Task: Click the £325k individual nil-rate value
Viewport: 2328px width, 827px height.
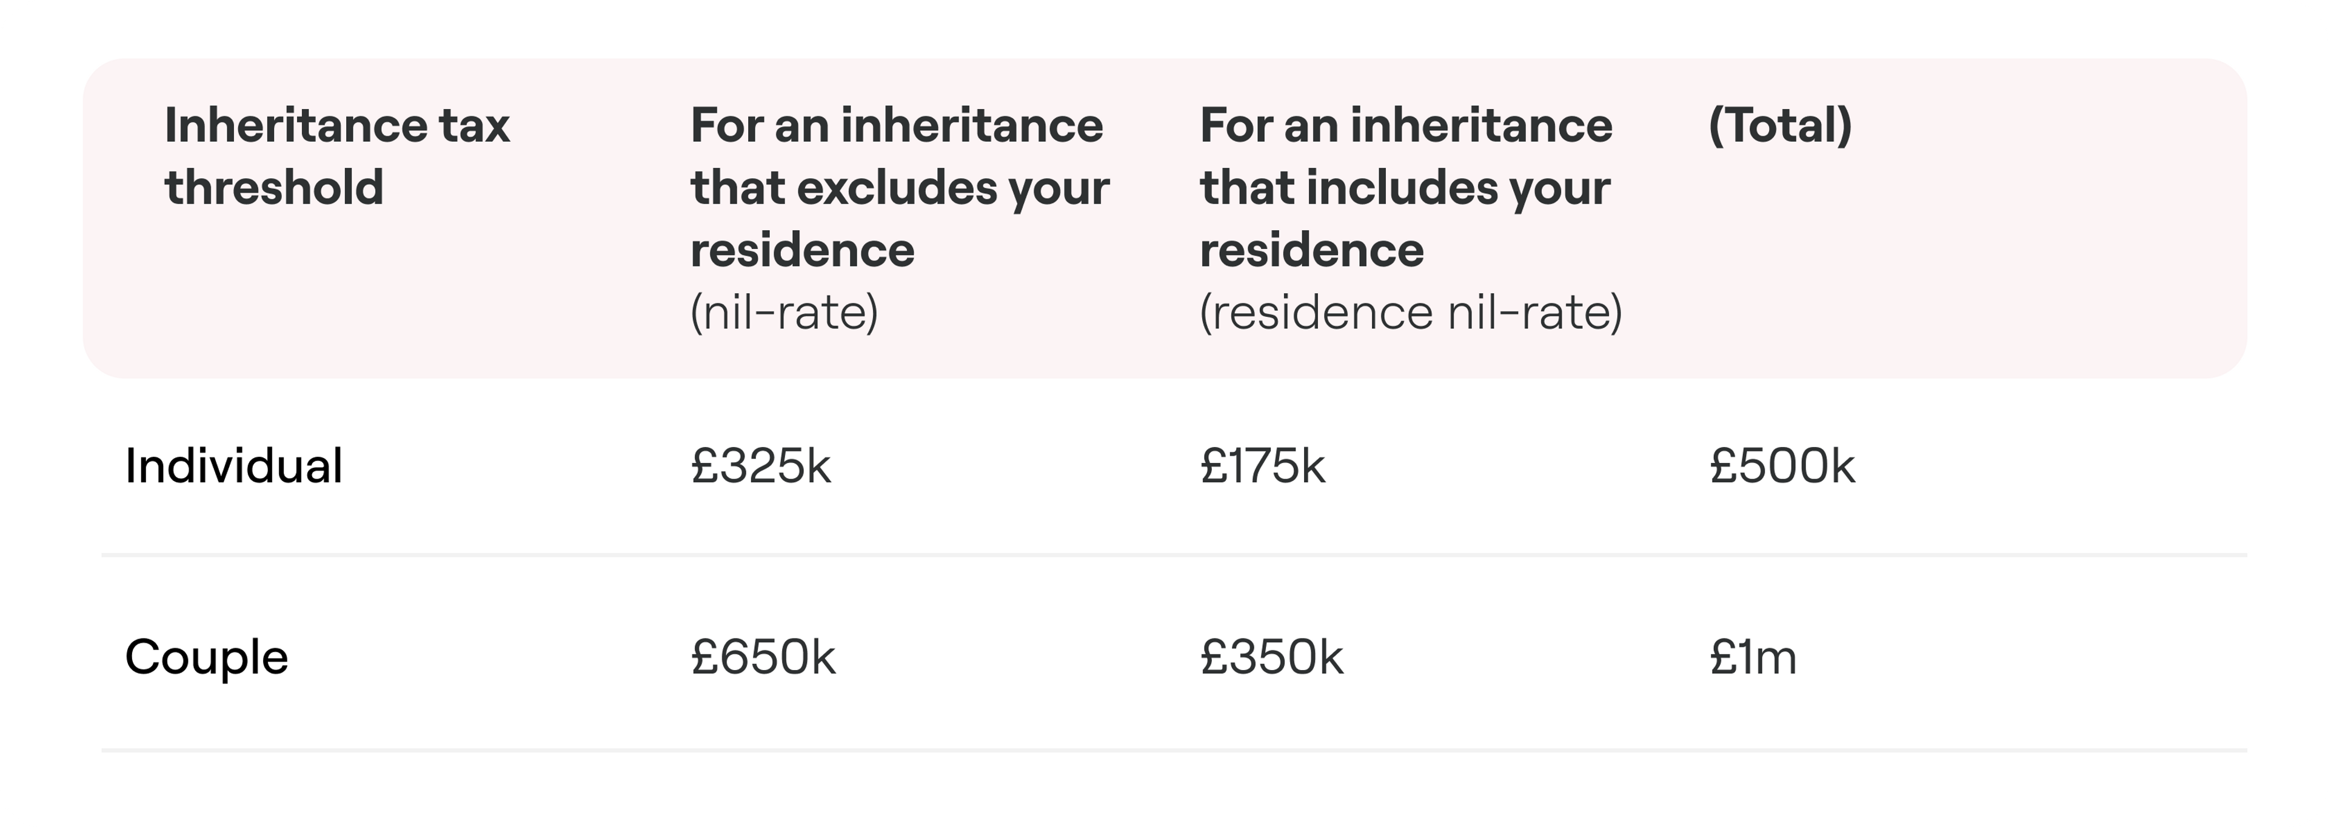Action: tap(760, 467)
